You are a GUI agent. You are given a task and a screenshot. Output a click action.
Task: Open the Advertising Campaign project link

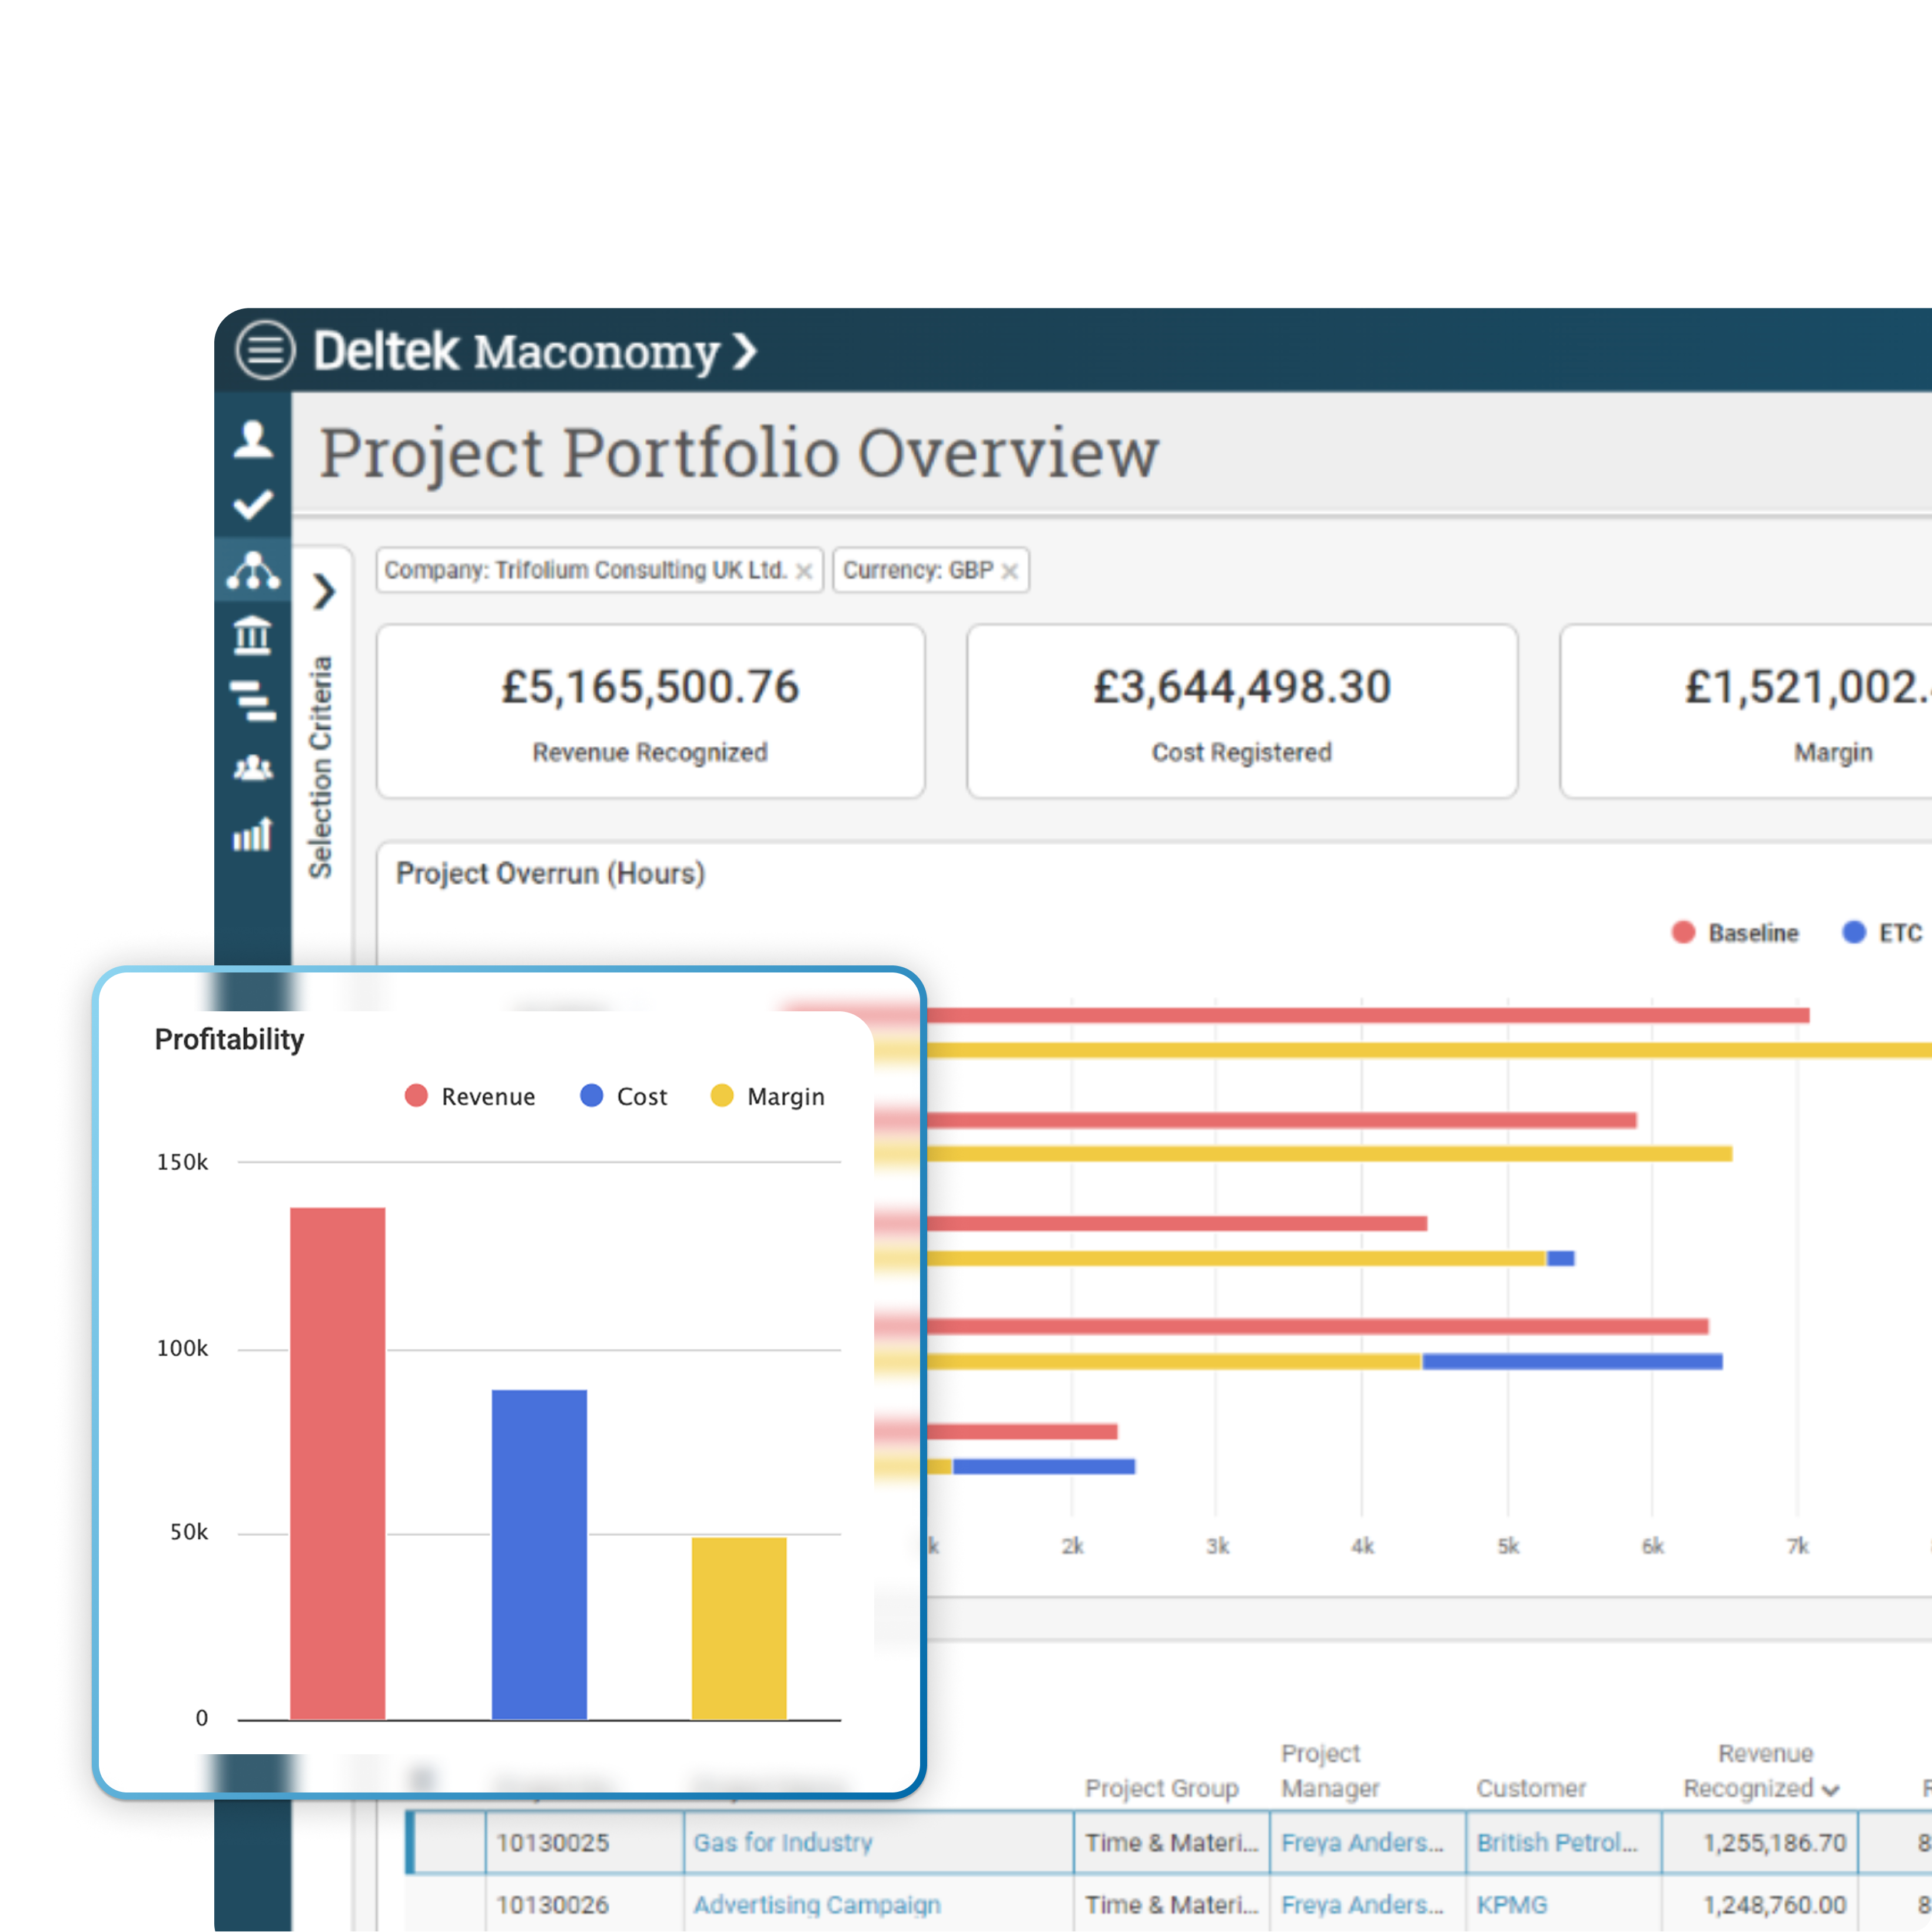817,1905
